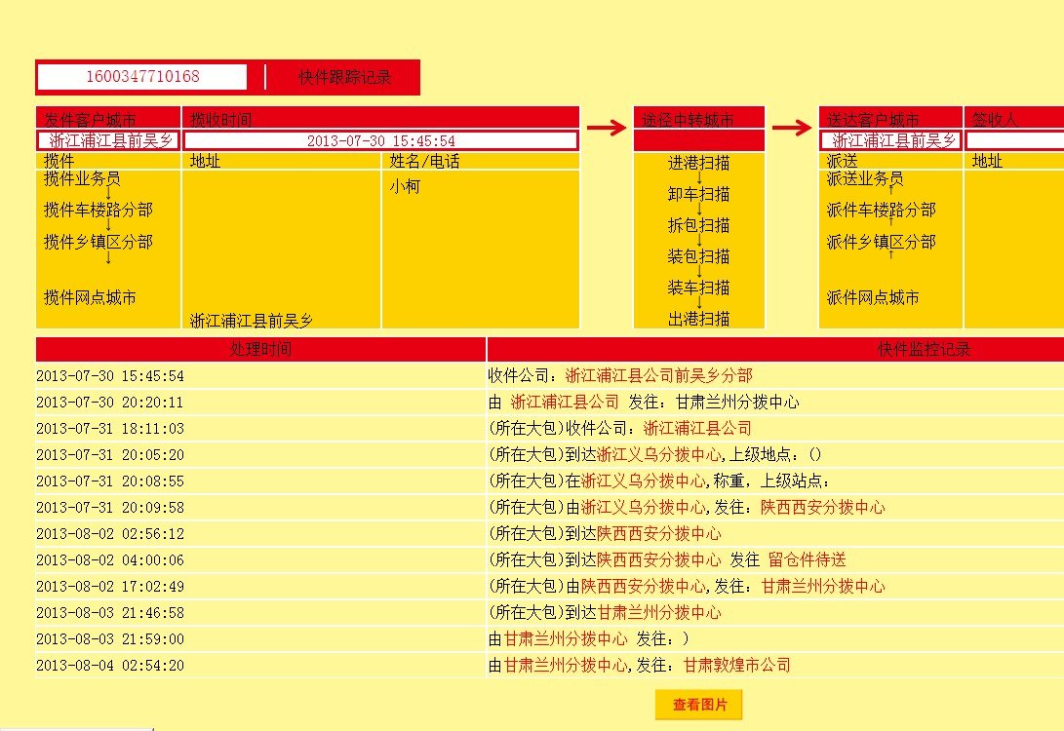The height and width of the screenshot is (731, 1064).
Task: Select the 进港扫描 scan step
Action: pos(699,162)
